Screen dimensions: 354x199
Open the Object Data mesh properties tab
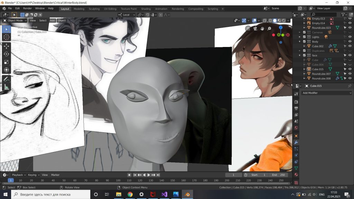pos(296,168)
